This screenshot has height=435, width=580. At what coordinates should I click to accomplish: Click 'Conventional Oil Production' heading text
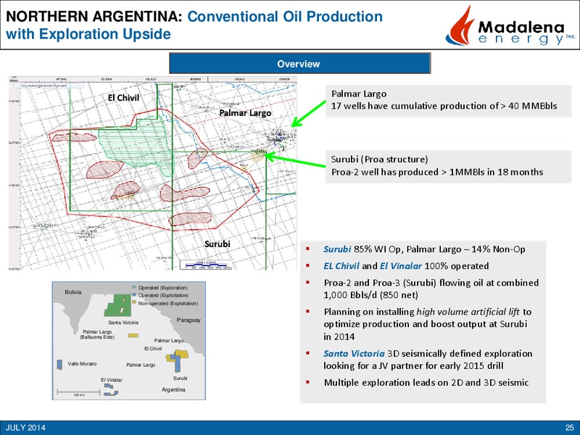[x=285, y=17]
